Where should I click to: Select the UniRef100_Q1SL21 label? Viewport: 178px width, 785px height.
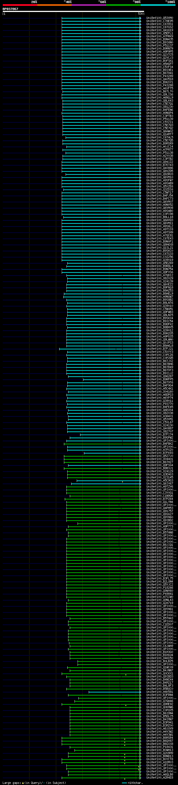(159, 248)
